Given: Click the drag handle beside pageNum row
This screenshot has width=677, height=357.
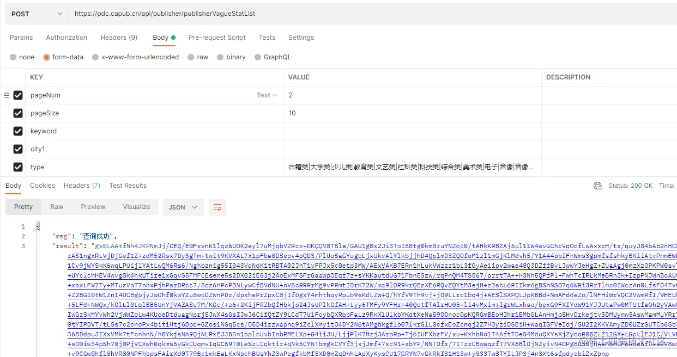Looking at the screenshot, I should [x=5, y=95].
